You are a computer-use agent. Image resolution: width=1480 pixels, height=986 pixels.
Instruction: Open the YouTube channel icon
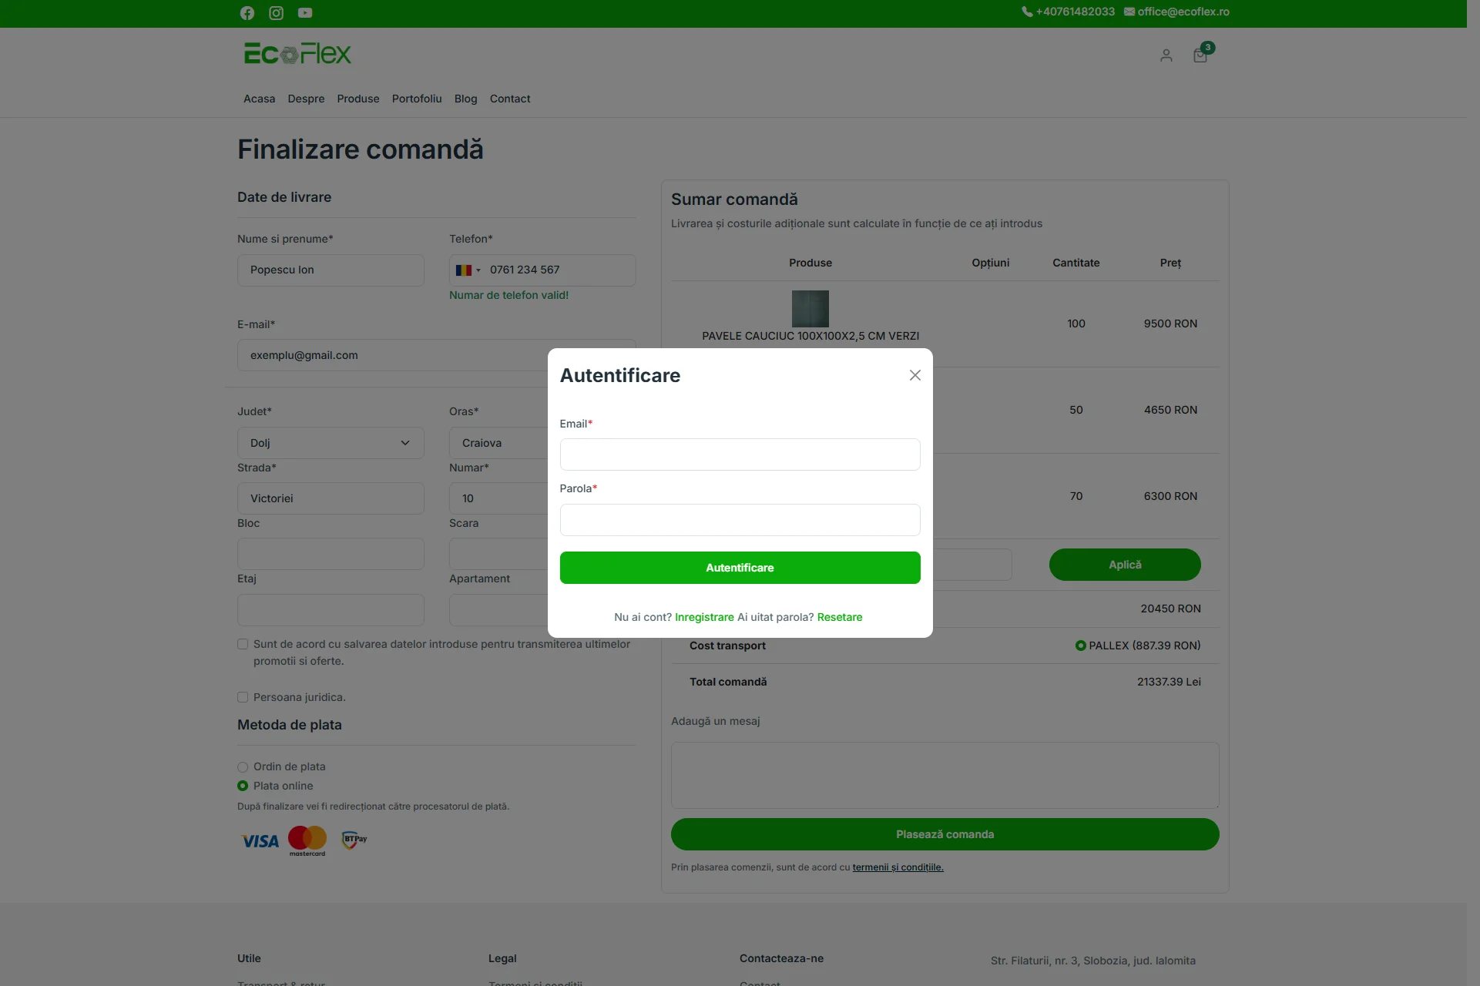pos(305,13)
